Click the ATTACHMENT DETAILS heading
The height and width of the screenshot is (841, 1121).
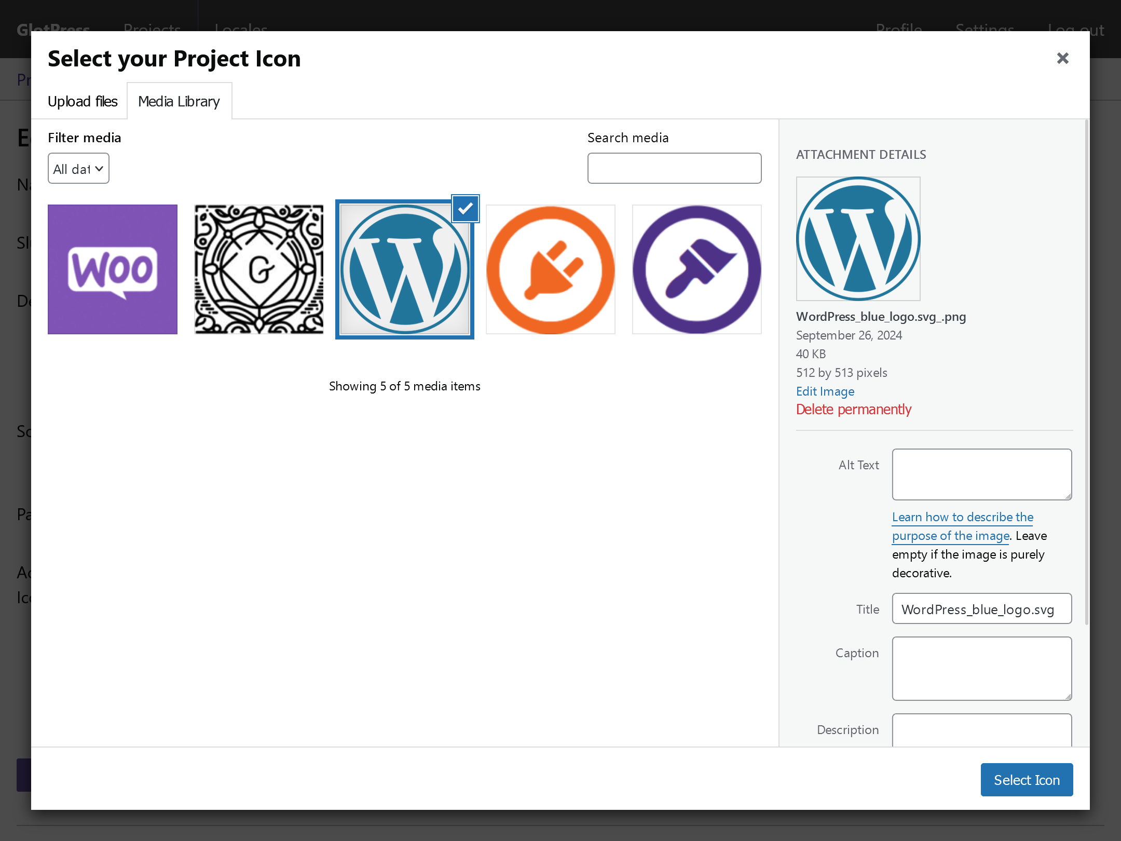click(x=861, y=155)
